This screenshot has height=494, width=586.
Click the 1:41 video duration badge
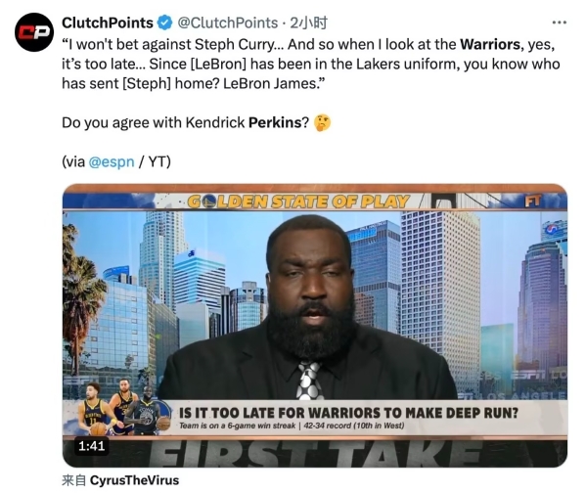[x=92, y=446]
